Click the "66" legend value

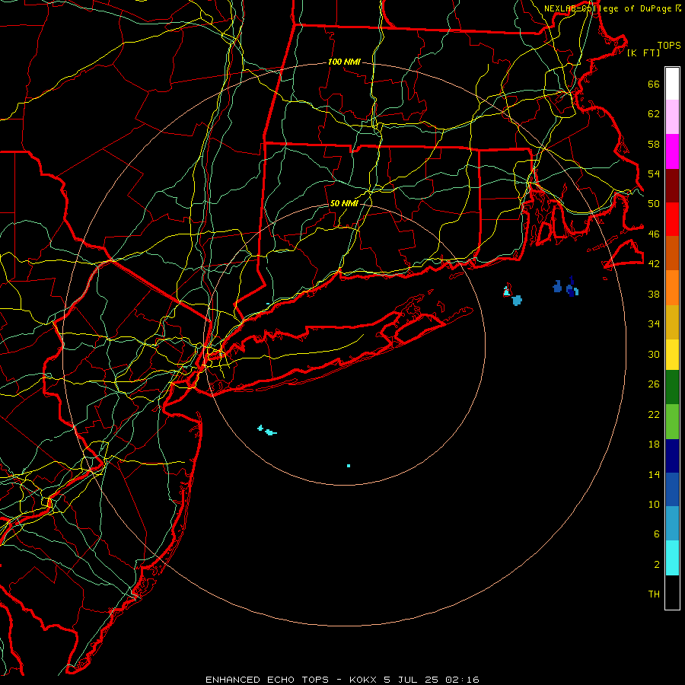click(x=654, y=84)
